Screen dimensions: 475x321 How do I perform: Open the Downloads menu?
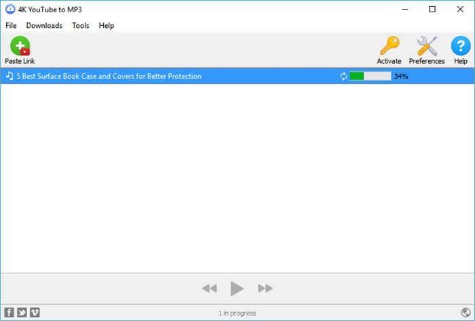tap(44, 25)
